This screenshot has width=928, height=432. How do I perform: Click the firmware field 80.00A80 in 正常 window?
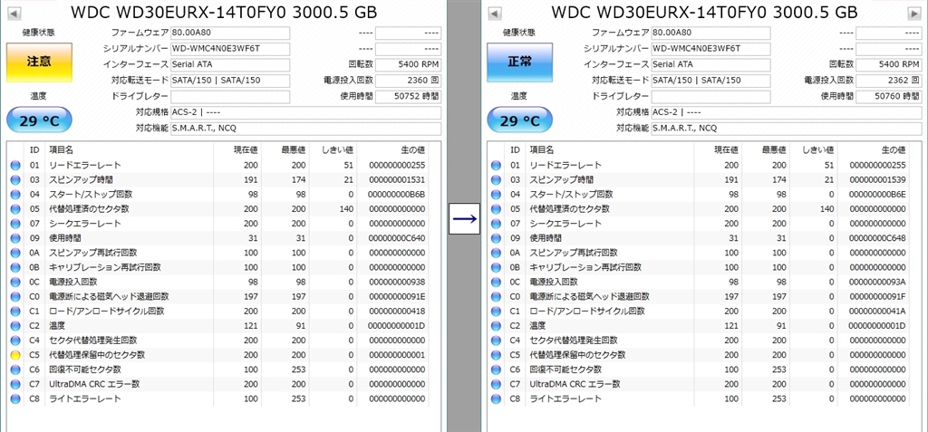(710, 33)
